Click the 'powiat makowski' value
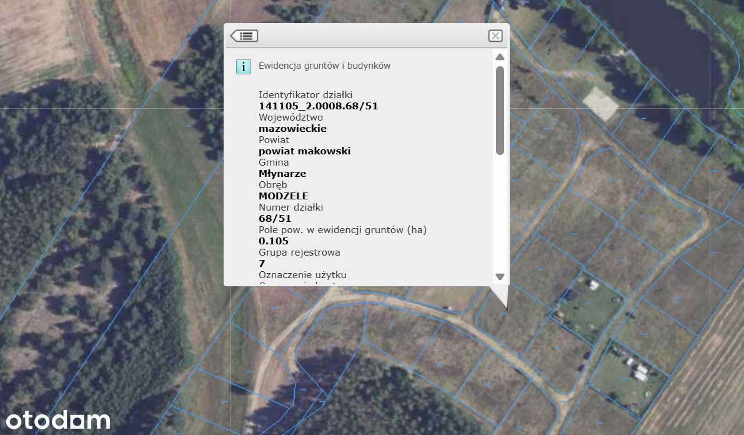744x435 pixels. [305, 151]
